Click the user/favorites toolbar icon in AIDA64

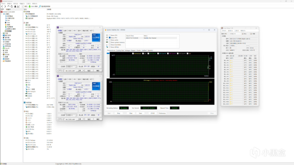(15, 6)
